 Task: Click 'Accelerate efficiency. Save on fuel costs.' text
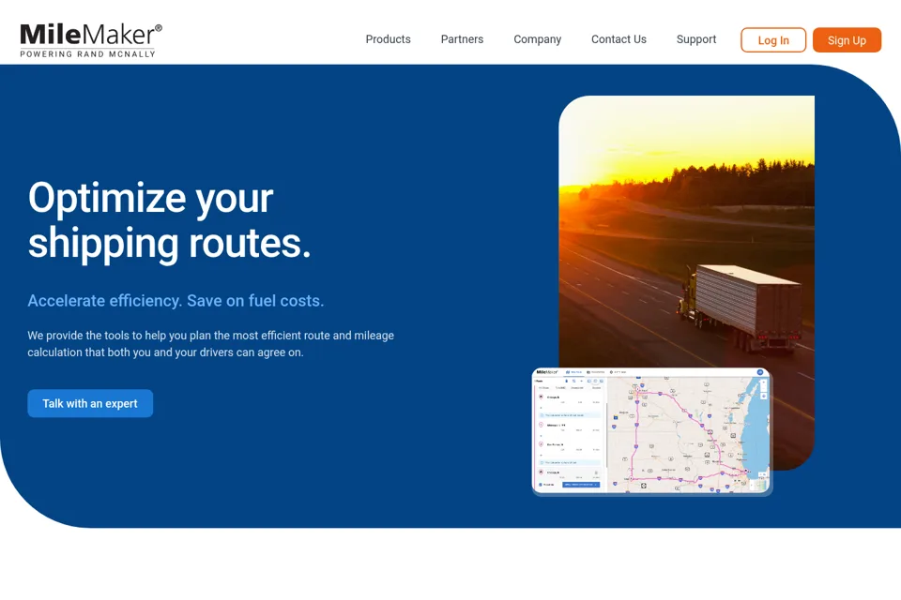pos(176,301)
